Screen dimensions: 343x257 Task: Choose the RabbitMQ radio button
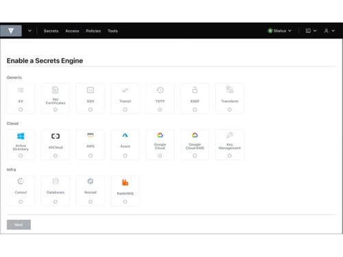[125, 201]
